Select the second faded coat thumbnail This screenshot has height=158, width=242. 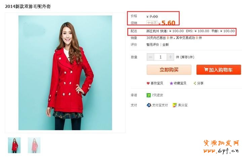point(34,145)
